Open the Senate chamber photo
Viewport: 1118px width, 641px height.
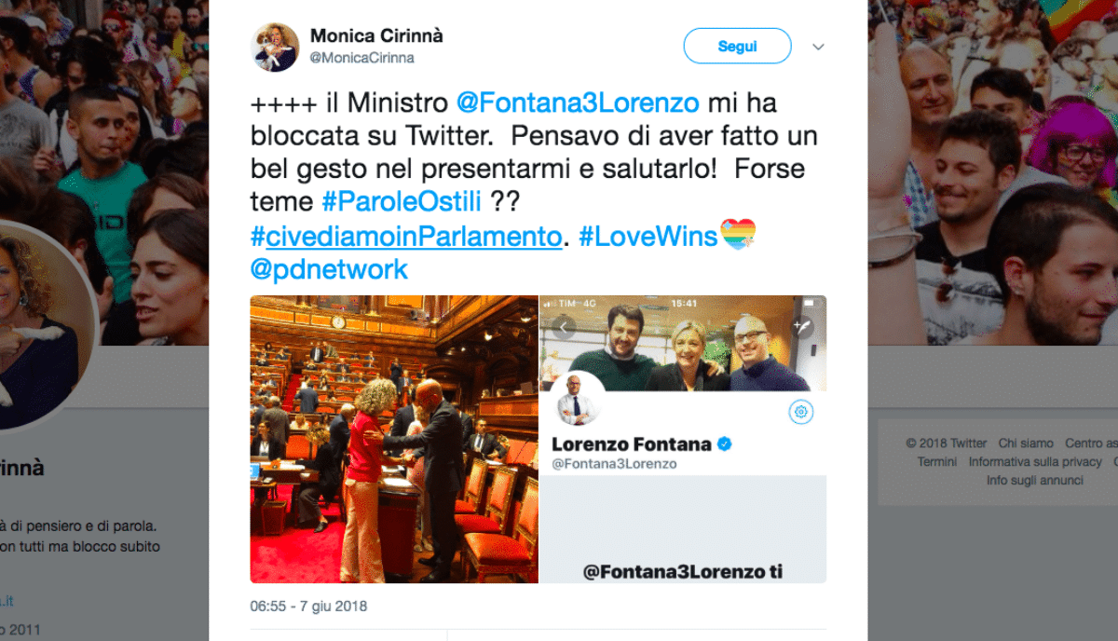394,439
